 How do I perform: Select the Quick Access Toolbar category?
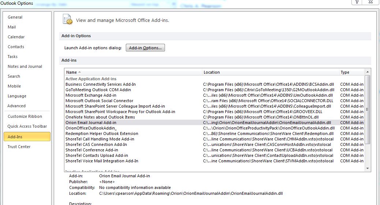point(27,126)
